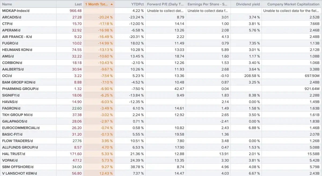The image size is (322, 176).
Task: Click AIR FRANCE forward P/E 2.22
Action: coord(180,36)
